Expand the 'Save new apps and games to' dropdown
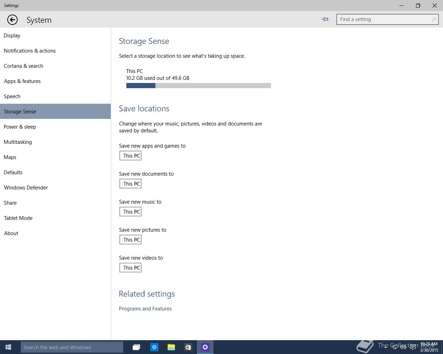This screenshot has height=354, width=443. [130, 156]
